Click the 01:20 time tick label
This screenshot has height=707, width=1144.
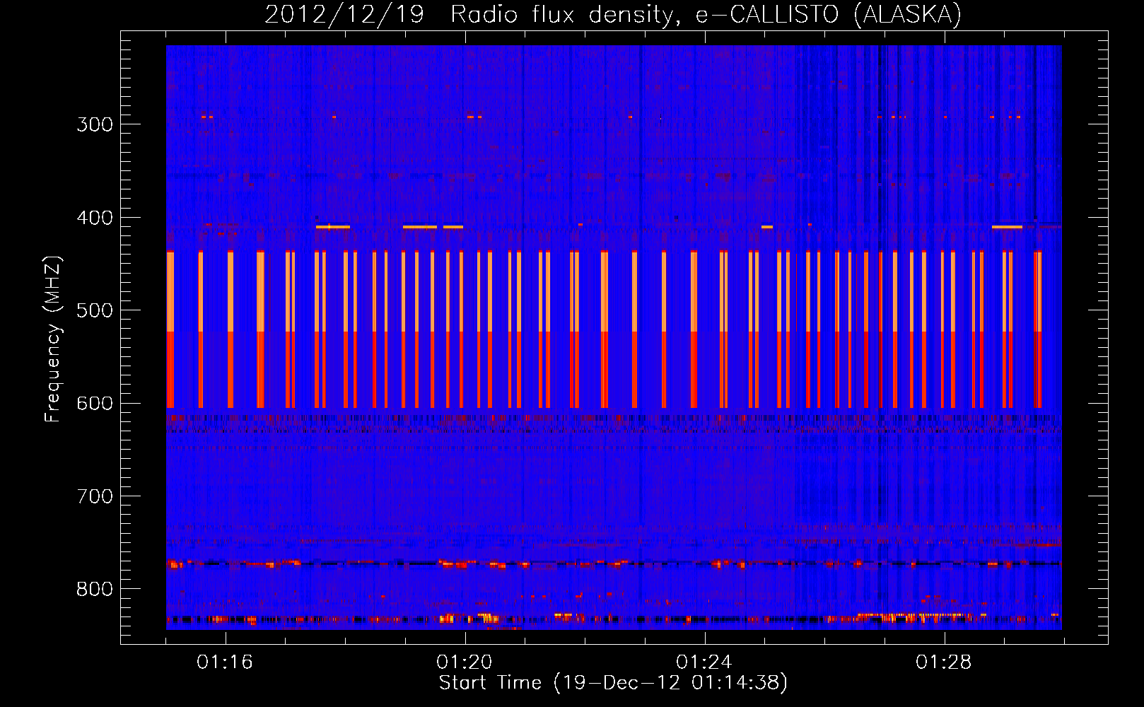[x=465, y=662]
